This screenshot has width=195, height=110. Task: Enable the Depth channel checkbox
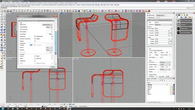[x=52, y=56]
